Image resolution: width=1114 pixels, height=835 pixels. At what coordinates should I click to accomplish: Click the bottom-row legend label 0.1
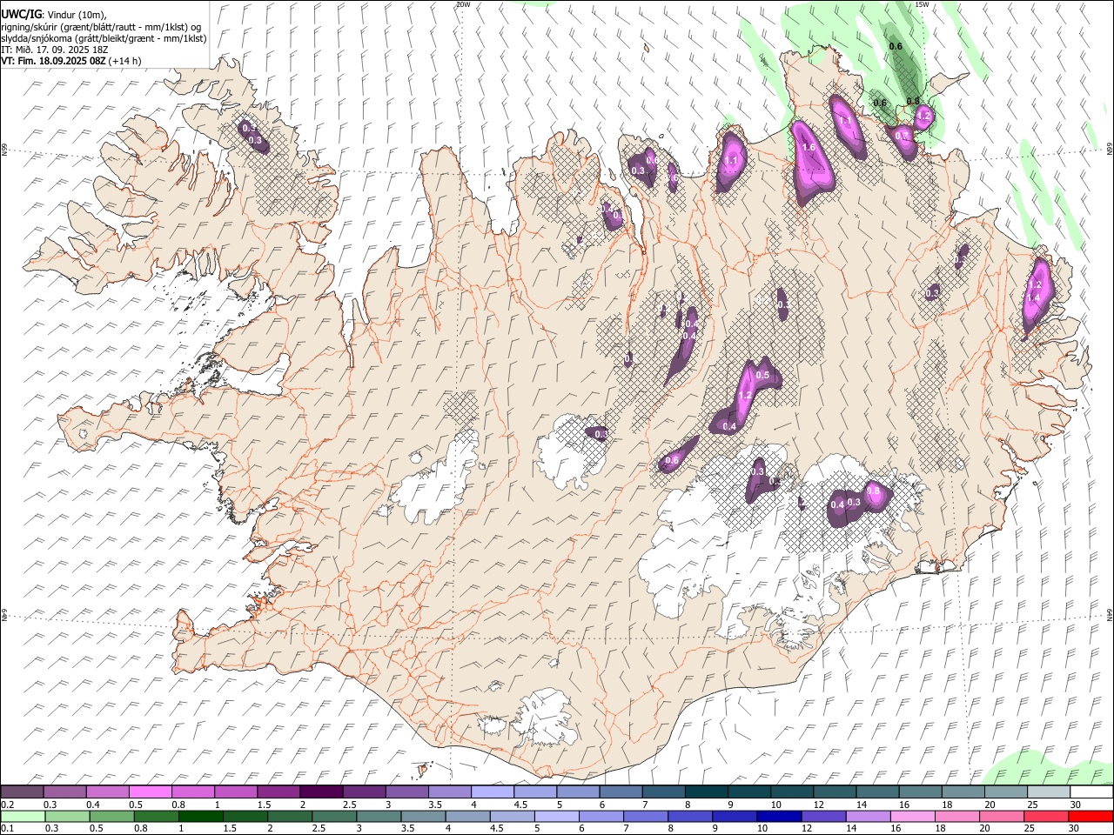tap(7, 829)
